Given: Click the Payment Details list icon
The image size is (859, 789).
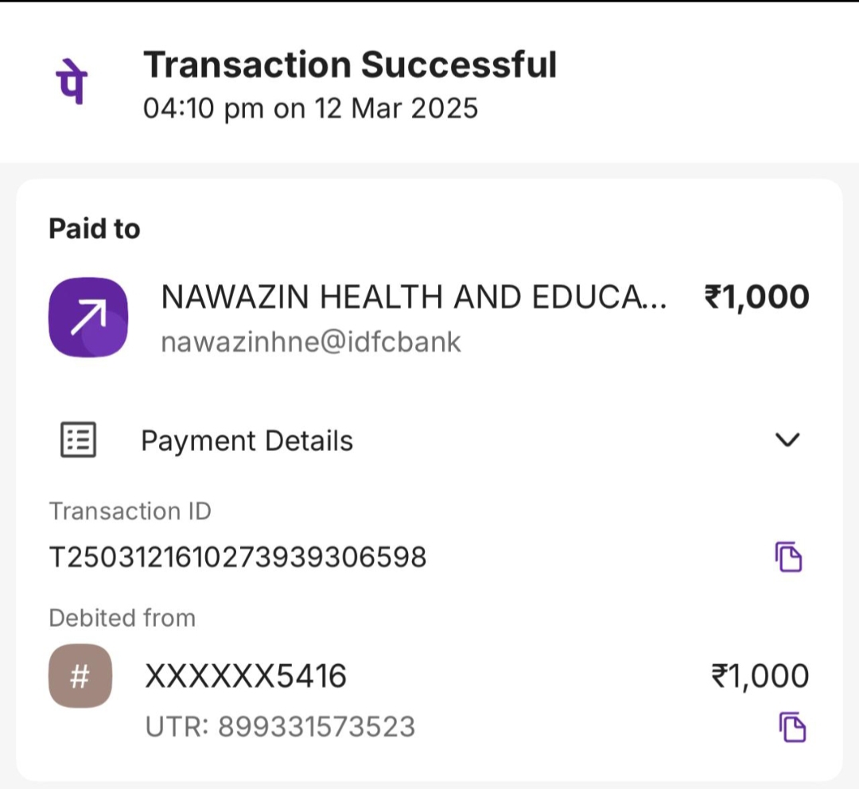Looking at the screenshot, I should tap(79, 440).
